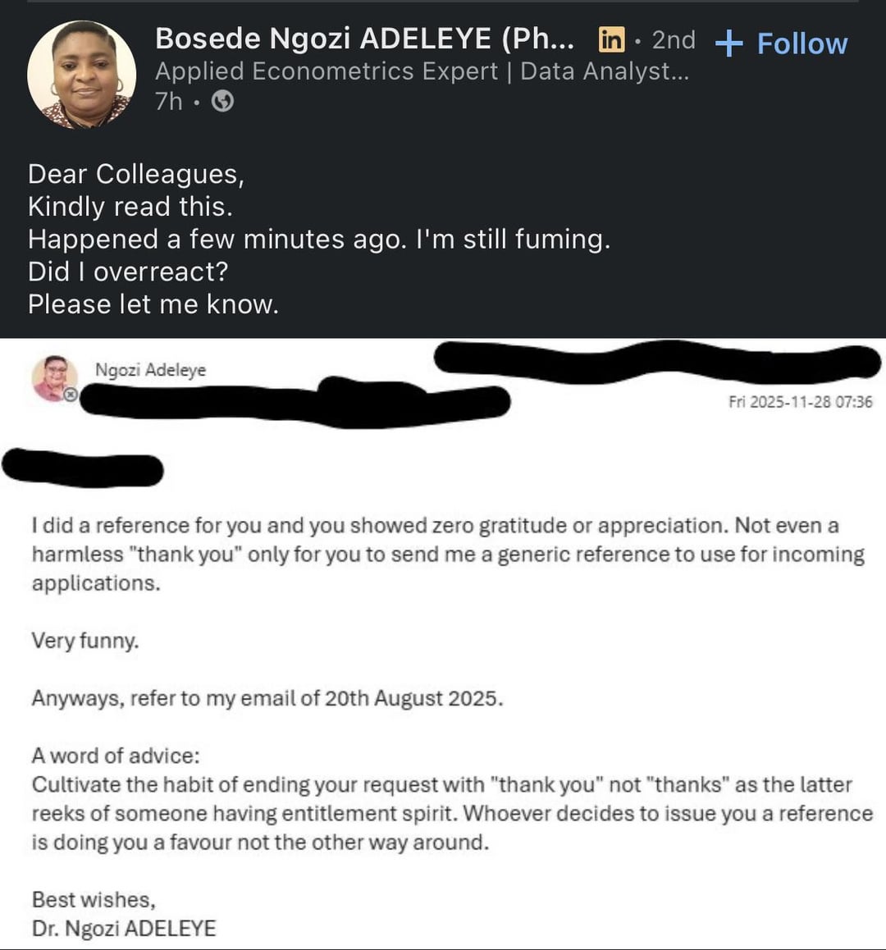Click the poster's round profile photo
Screen dimensions: 886x950
point(81,75)
